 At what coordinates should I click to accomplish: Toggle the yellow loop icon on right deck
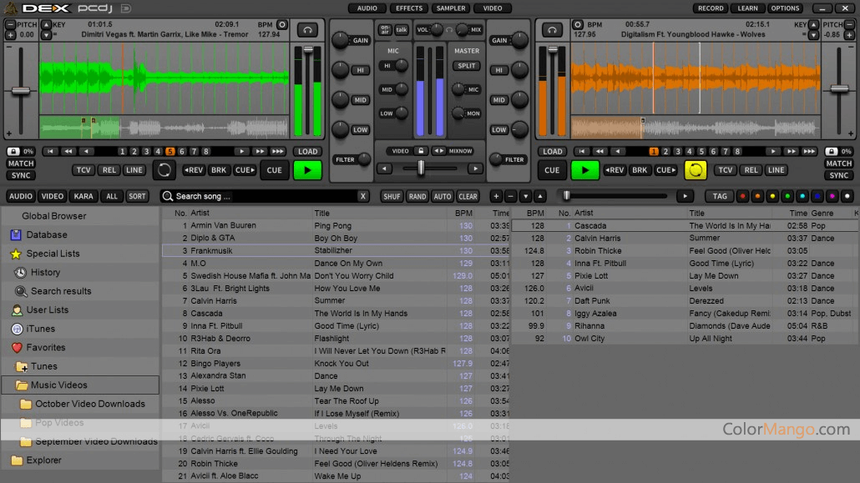click(695, 170)
